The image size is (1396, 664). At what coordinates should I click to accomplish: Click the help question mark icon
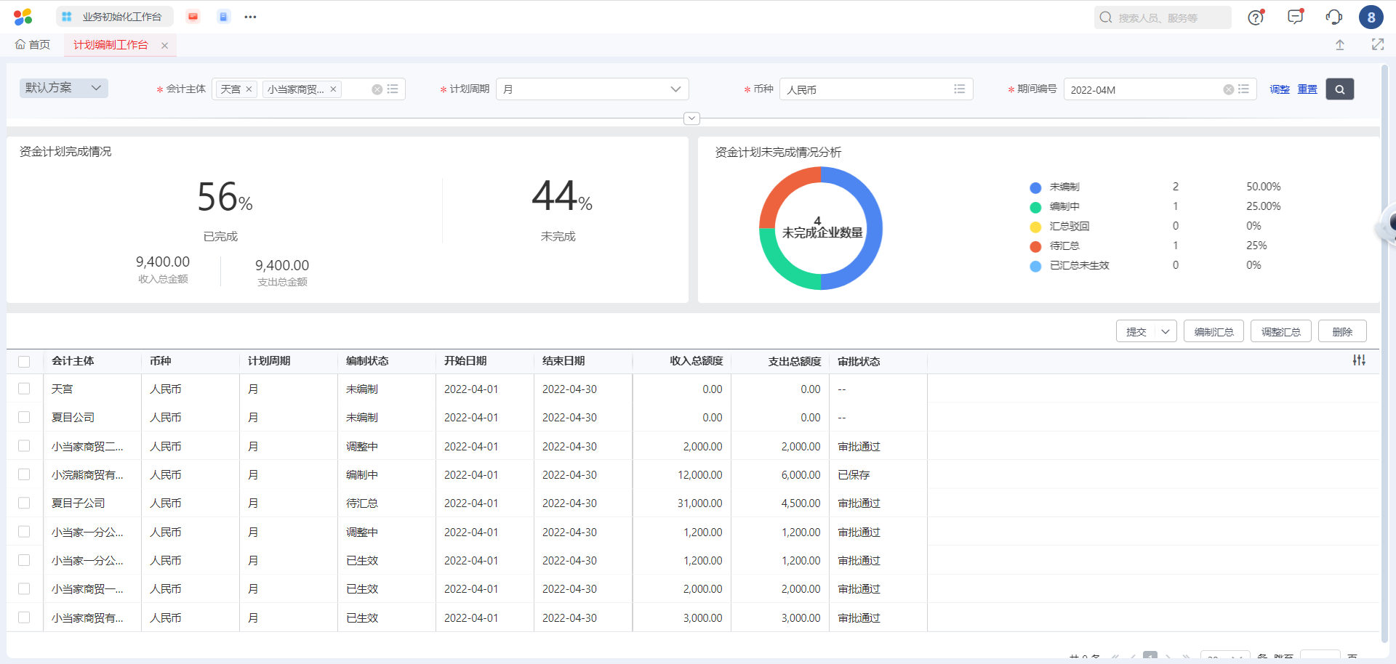point(1256,17)
